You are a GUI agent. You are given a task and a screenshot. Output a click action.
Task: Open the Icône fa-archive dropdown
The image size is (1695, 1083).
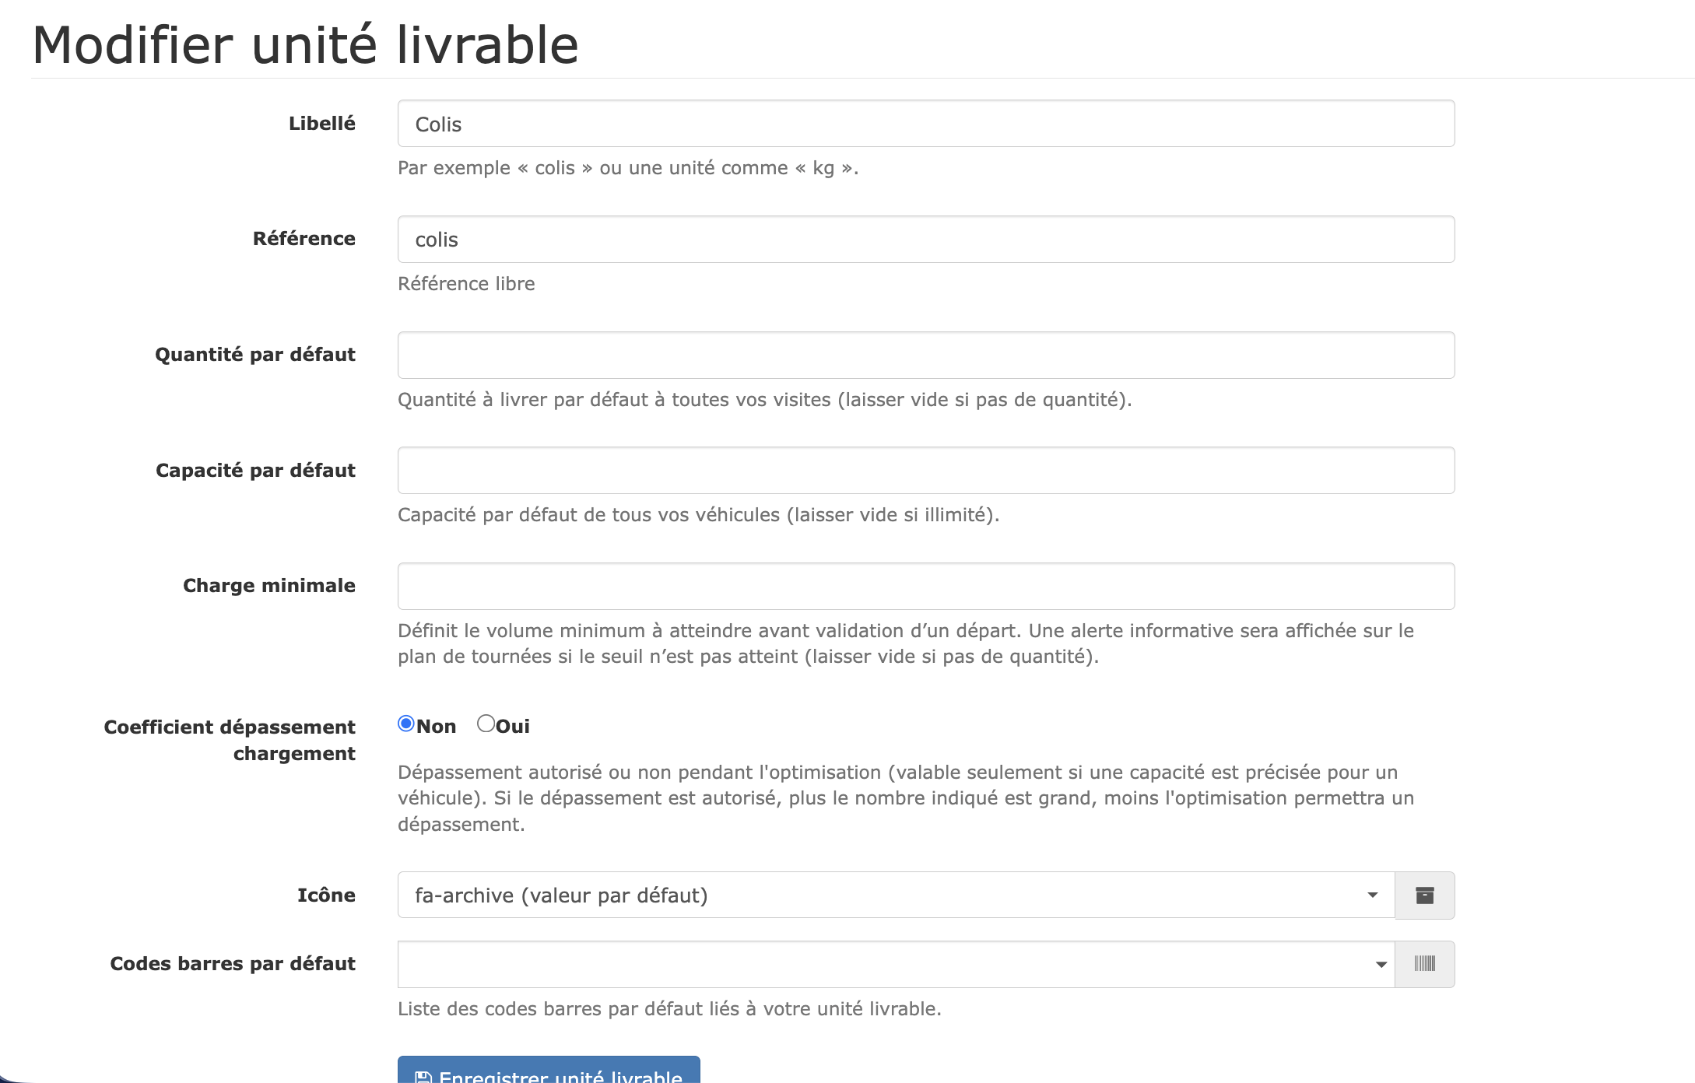click(895, 895)
